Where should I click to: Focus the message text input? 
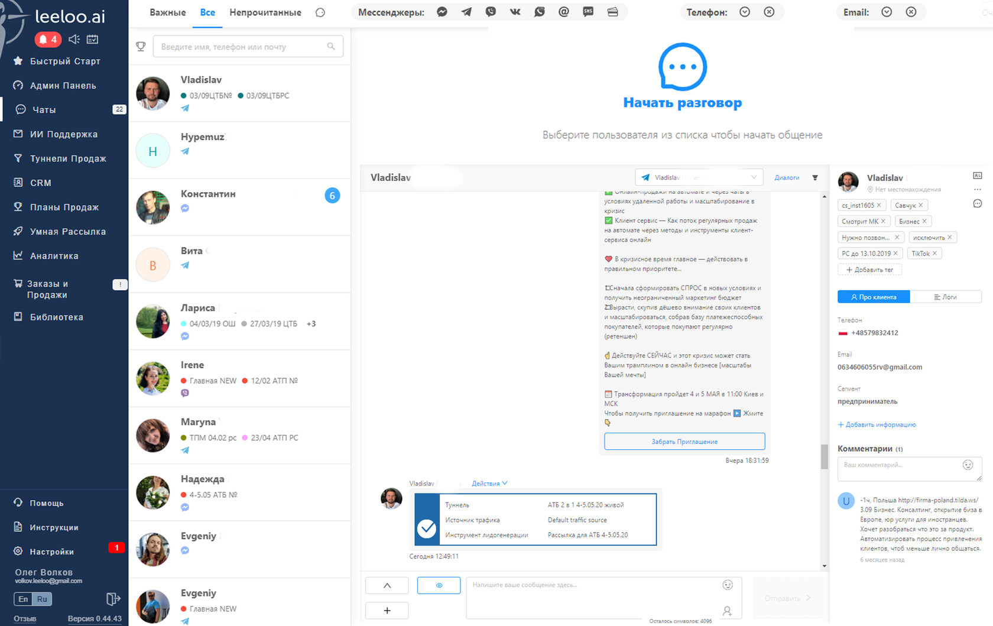pos(604,598)
